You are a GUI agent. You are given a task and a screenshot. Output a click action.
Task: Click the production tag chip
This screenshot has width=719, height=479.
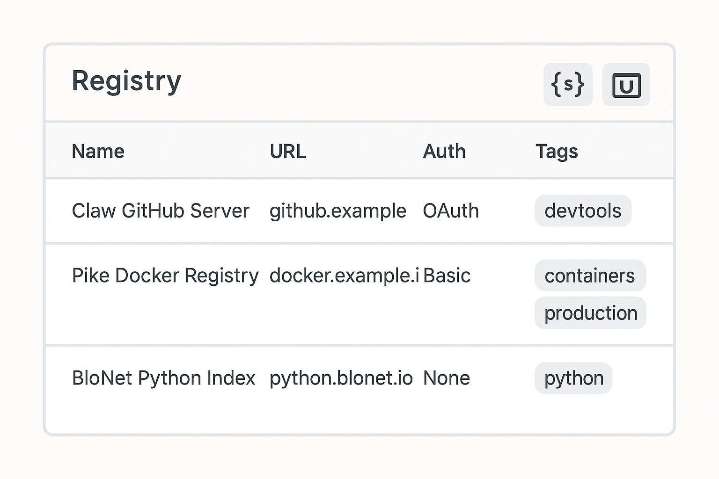click(590, 313)
